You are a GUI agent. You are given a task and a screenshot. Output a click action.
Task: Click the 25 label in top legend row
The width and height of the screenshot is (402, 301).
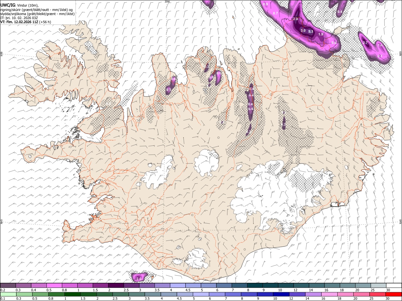point(372,290)
